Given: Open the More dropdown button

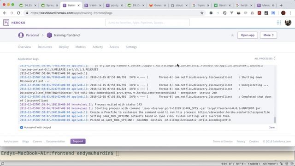Looking at the screenshot, I should [268, 35].
